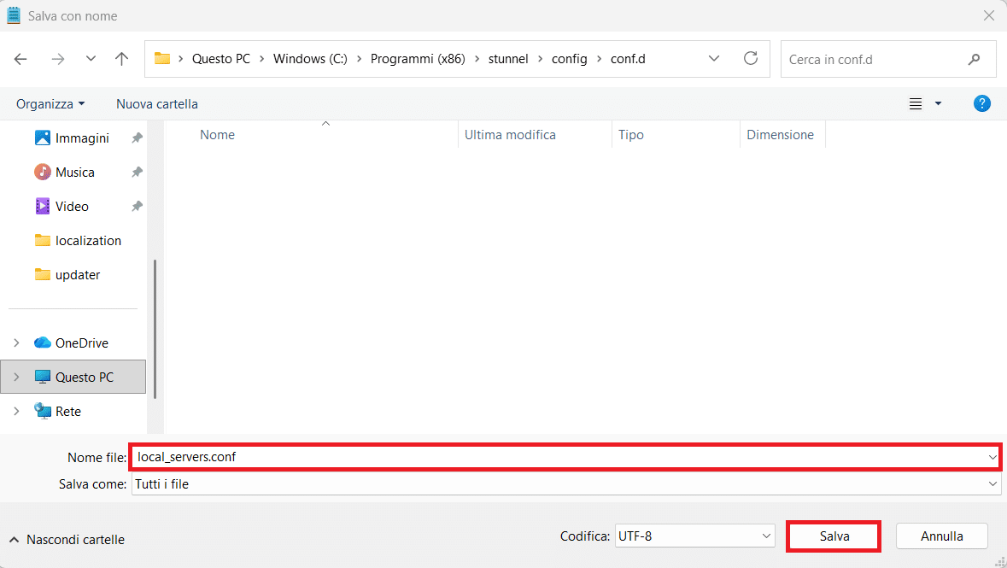
Task: Click the Back navigation arrow
Action: [20, 59]
